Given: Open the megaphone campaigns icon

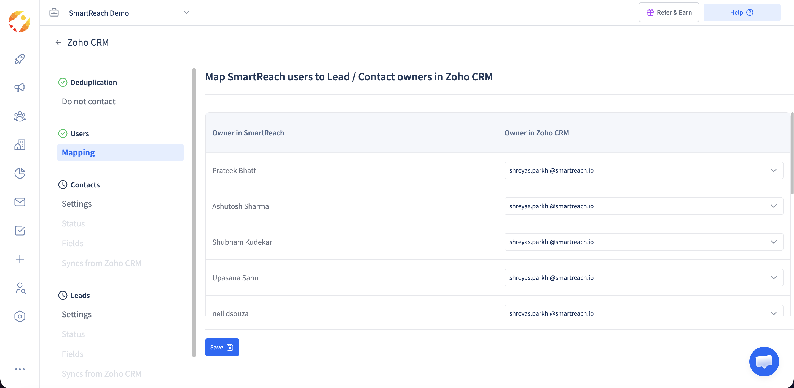Looking at the screenshot, I should [20, 88].
